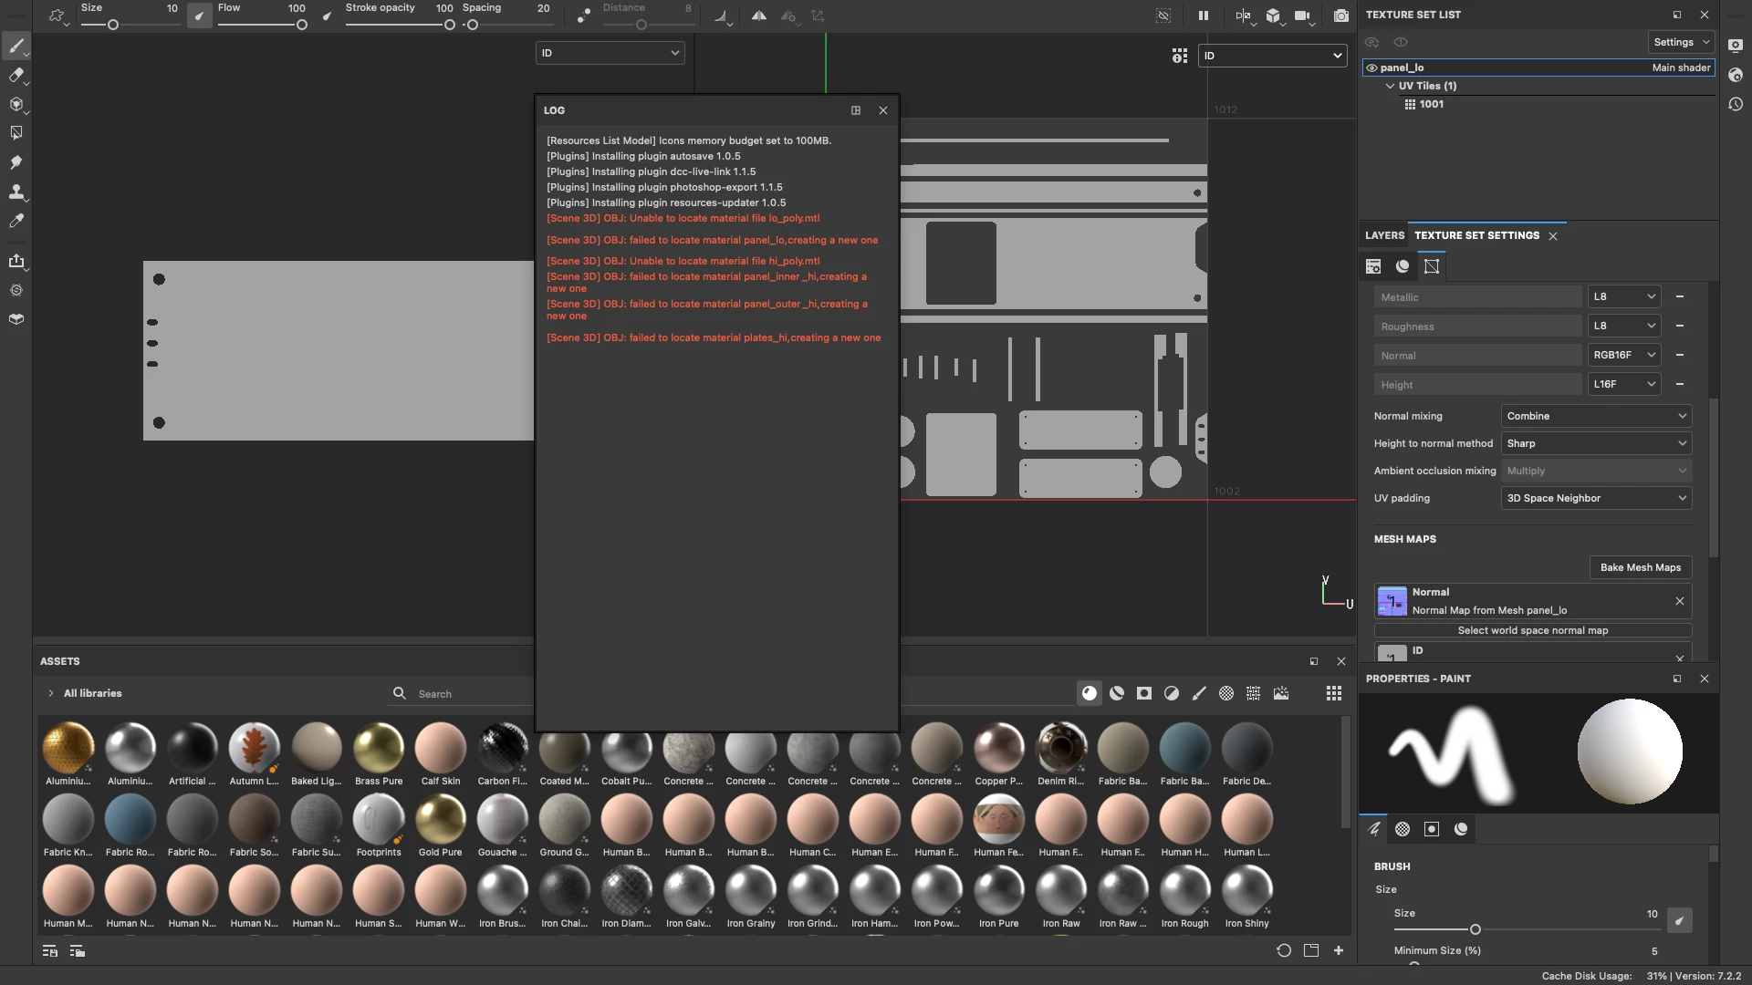
Task: Collapse the UV Tiles (1) tree
Action: [1390, 86]
